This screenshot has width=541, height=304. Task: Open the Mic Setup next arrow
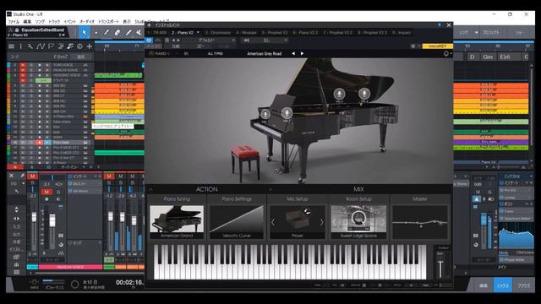click(x=321, y=222)
